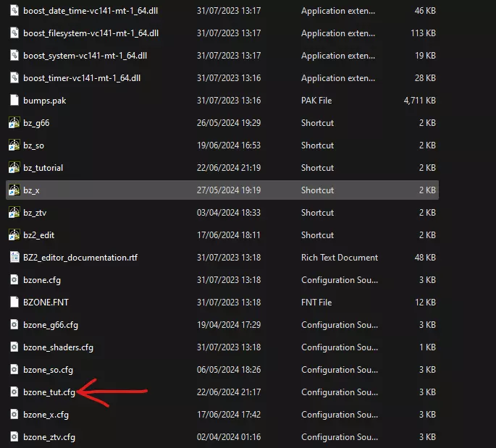
Task: Click the PAK File type cell
Action: pos(316,100)
